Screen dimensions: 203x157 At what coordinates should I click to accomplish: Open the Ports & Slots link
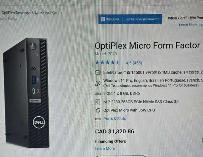[x=115, y=118]
